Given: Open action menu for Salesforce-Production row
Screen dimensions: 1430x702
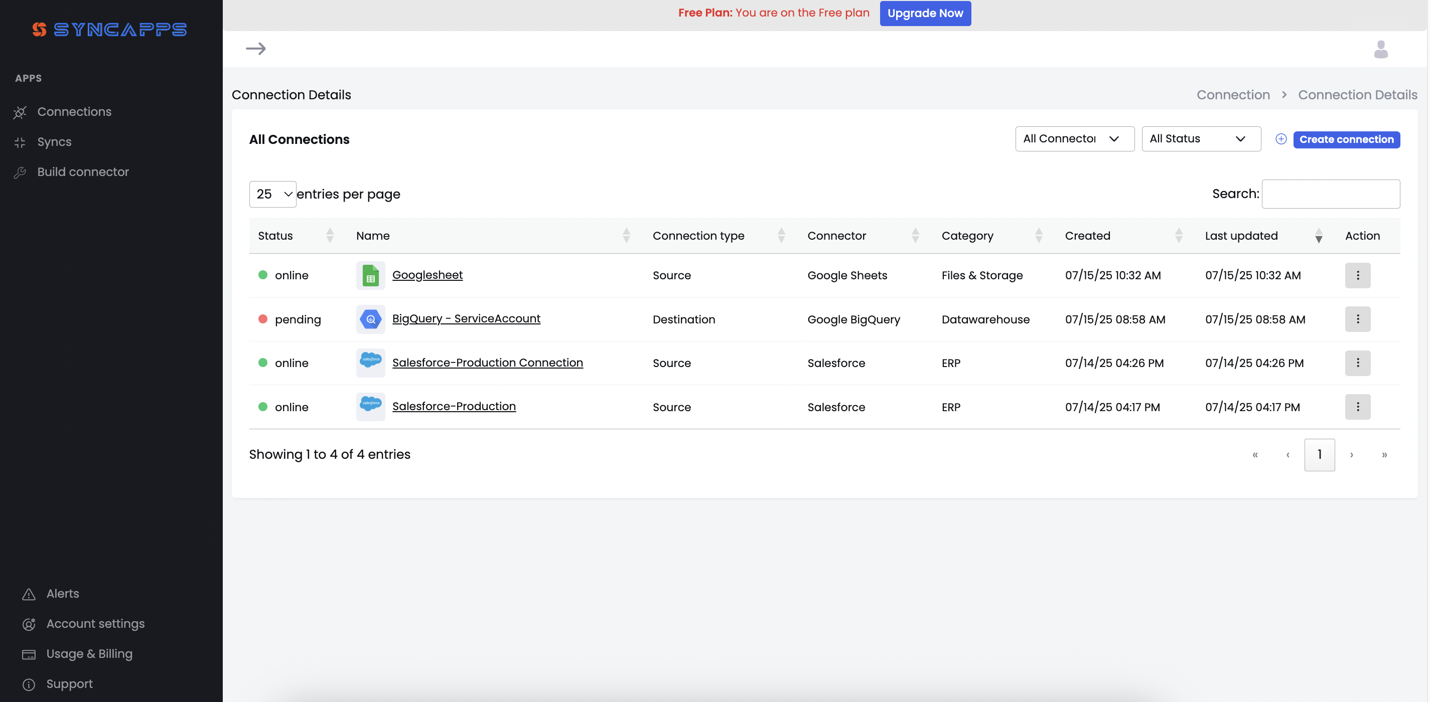Looking at the screenshot, I should [1357, 407].
